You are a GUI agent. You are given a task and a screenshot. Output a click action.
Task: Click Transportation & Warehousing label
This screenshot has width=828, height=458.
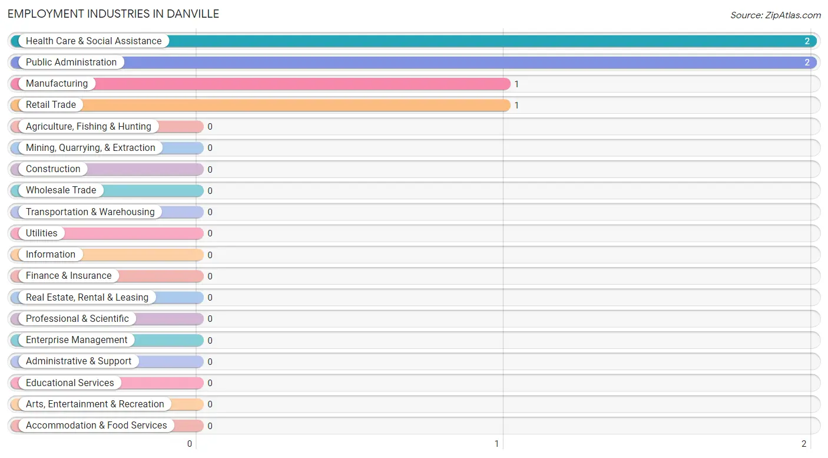click(x=90, y=212)
